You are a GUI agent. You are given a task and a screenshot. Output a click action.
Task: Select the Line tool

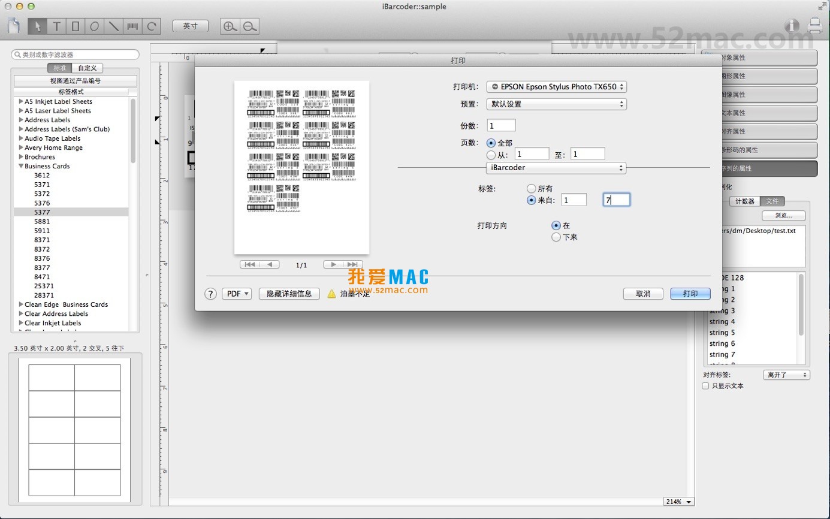click(x=113, y=26)
